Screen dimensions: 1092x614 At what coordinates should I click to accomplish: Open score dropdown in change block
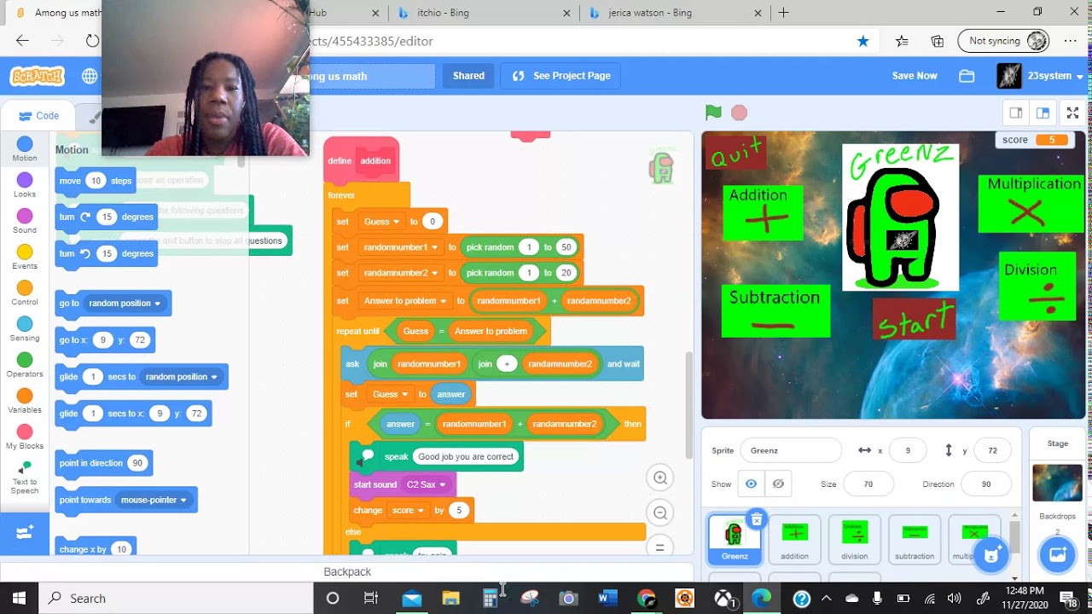coord(408,511)
